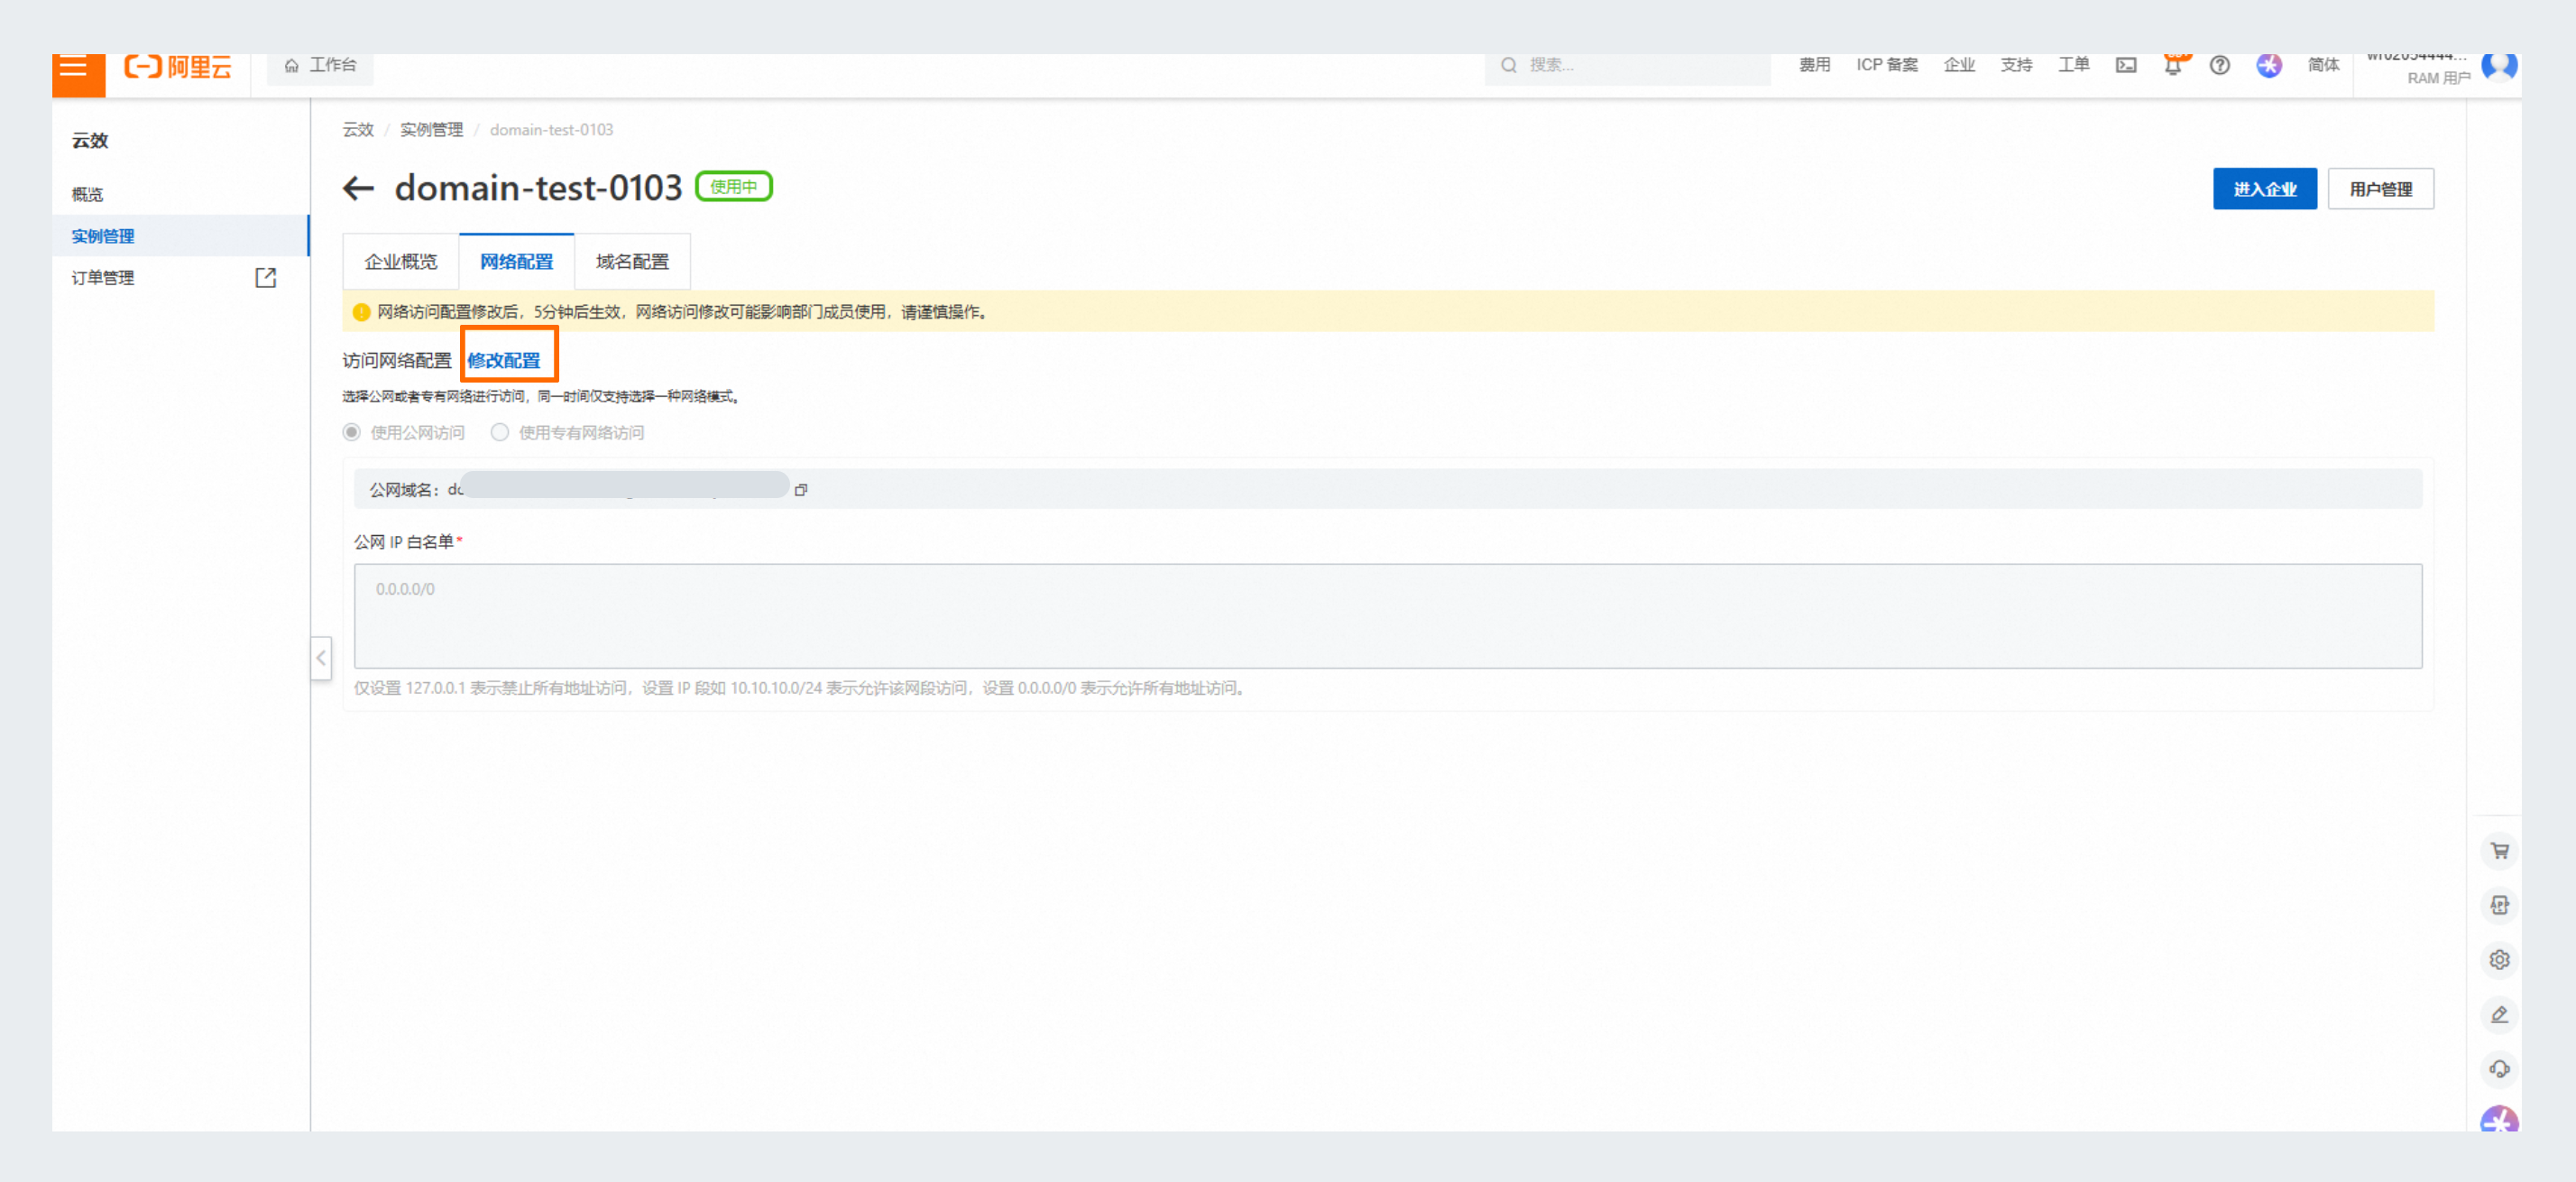The image size is (2576, 1182).
Task: Focus the top 搜索 search box
Action: tap(1627, 66)
